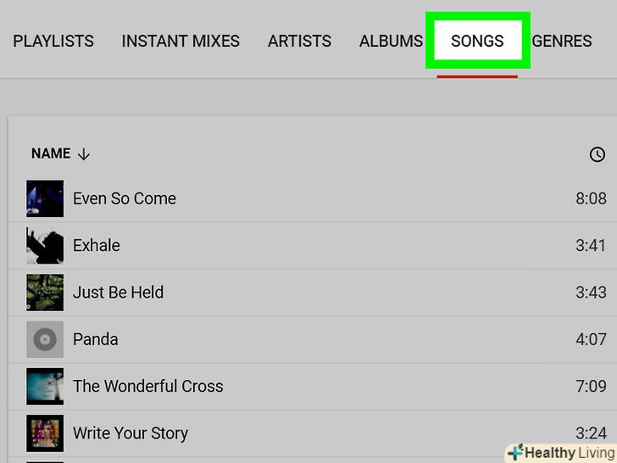Open the Instant Mixes tab
Viewport: 617px width, 463px height.
pos(181,41)
